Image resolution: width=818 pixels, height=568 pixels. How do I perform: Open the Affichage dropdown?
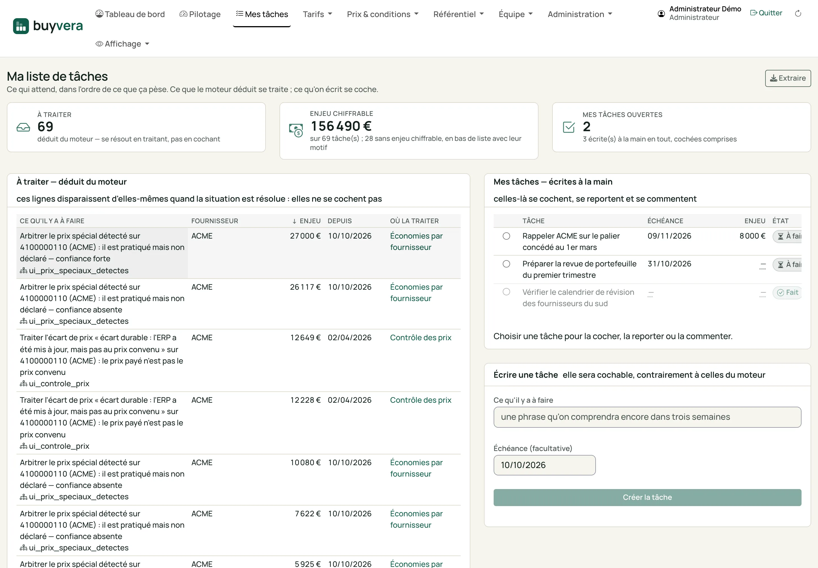(122, 44)
